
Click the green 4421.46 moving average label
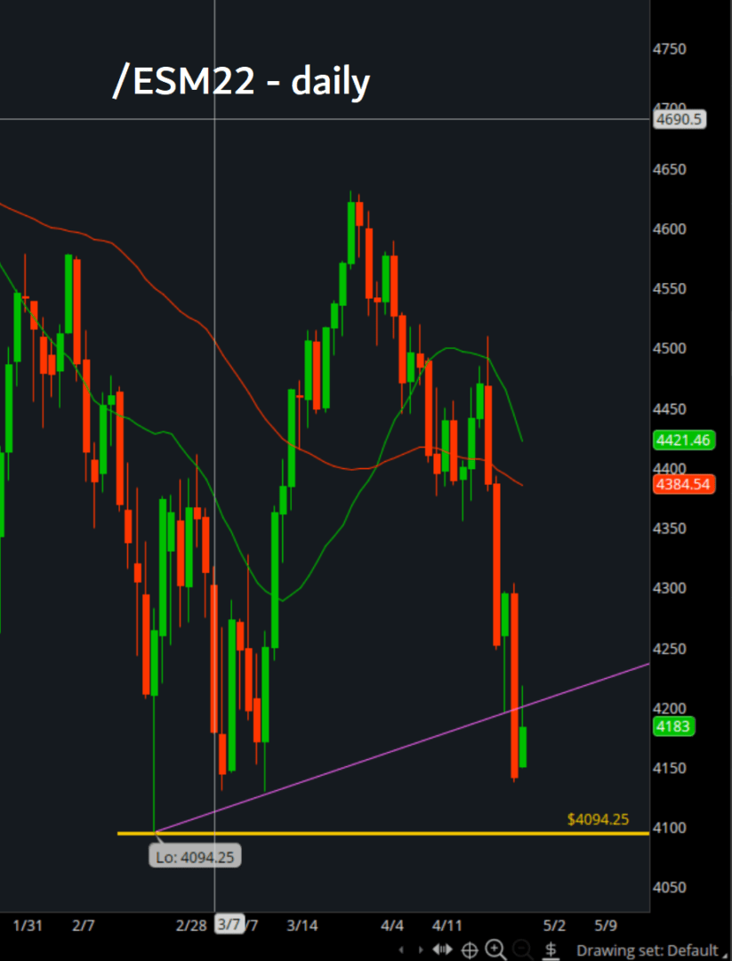(x=682, y=440)
